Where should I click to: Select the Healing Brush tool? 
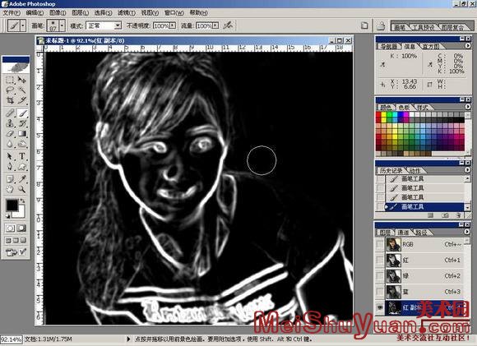point(10,113)
